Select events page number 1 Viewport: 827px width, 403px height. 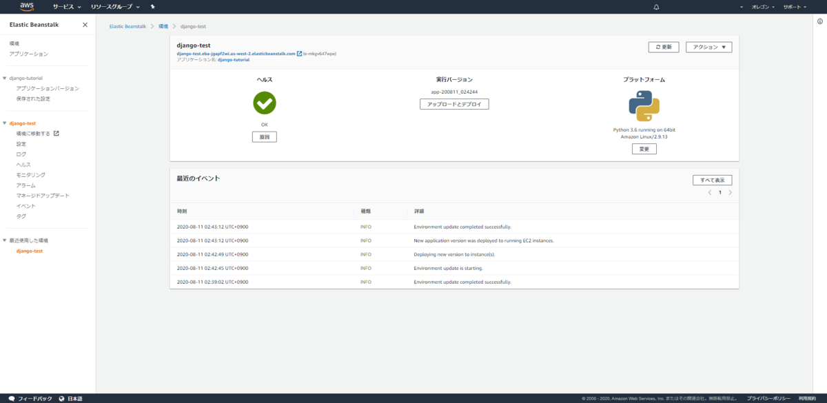(x=720, y=193)
